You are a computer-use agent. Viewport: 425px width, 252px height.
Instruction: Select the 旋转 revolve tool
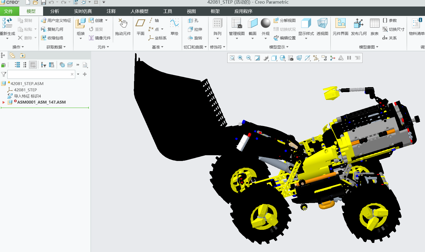(195, 38)
